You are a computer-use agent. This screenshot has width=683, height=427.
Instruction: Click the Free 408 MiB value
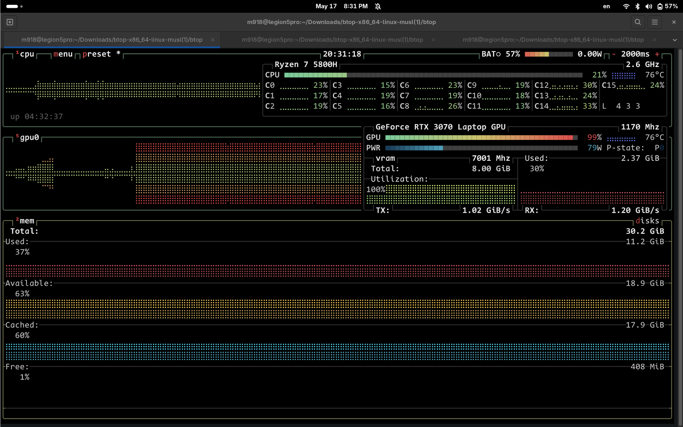(647, 367)
